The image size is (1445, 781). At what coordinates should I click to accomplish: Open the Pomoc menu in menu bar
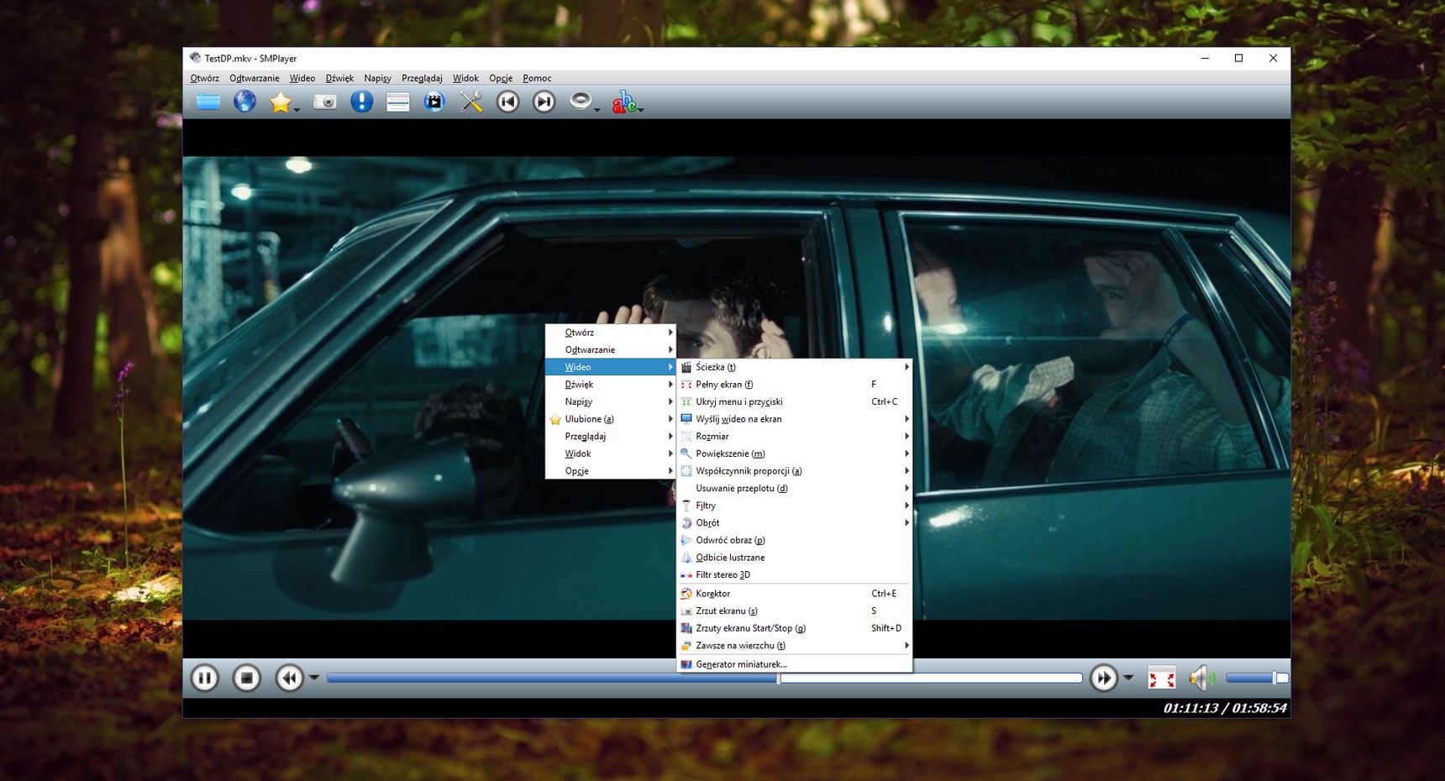coord(537,78)
